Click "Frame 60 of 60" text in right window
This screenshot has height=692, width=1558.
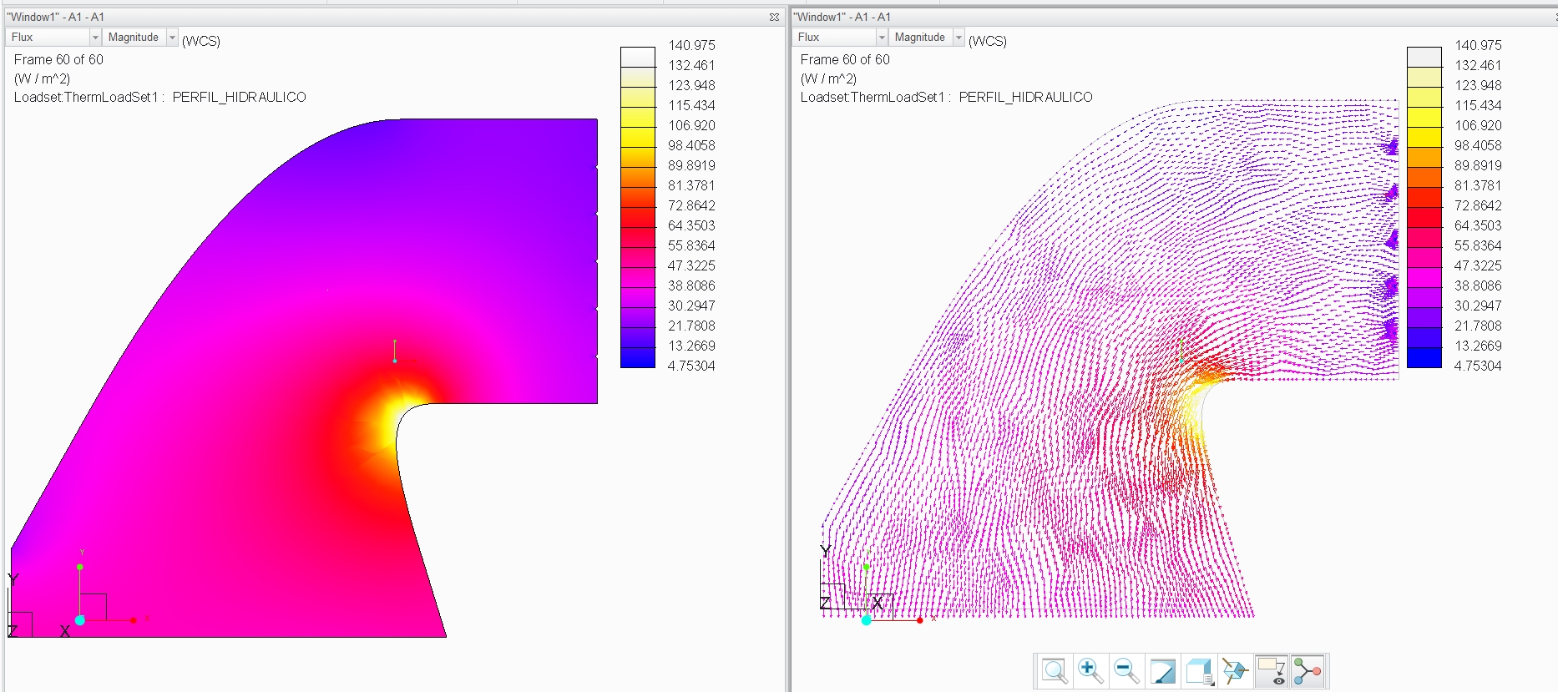[x=845, y=59]
